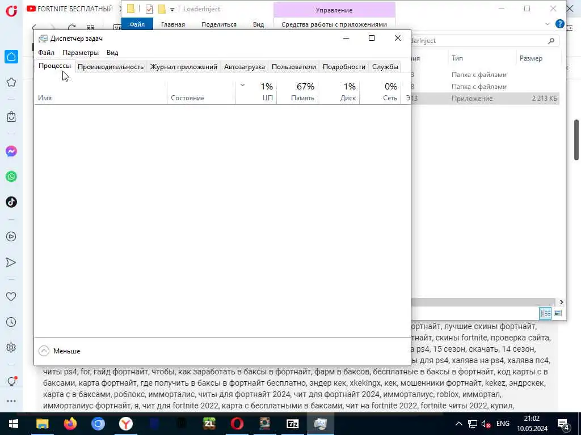Click Explorer help question mark icon
The width and height of the screenshot is (581, 435).
point(559,24)
